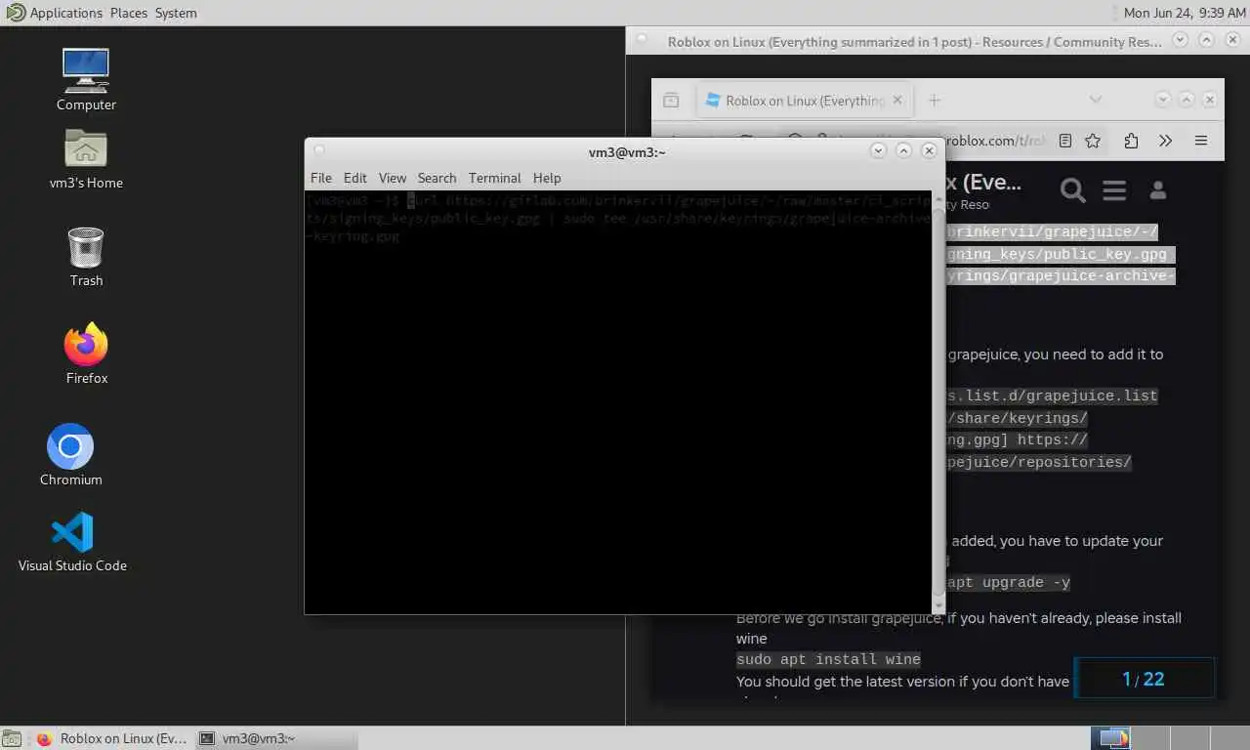The image size is (1250, 750).
Task: Click the browser address bar URL
Action: click(x=996, y=141)
